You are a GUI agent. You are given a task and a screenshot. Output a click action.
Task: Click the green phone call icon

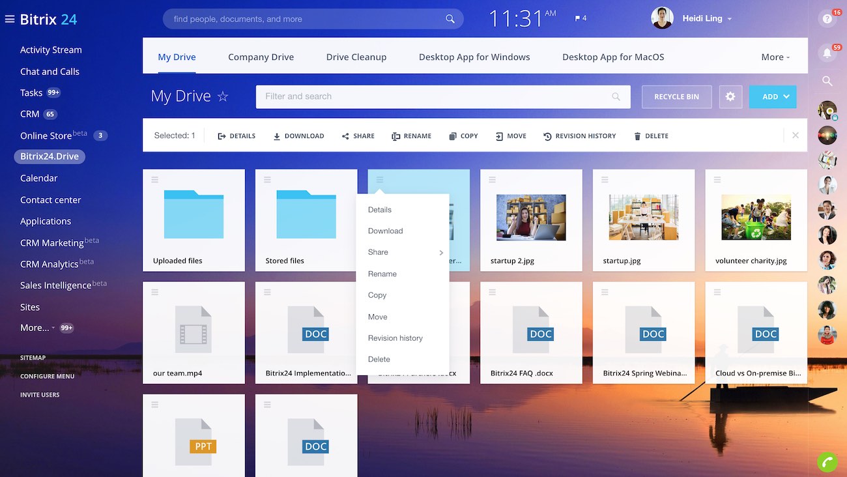pyautogui.click(x=827, y=462)
